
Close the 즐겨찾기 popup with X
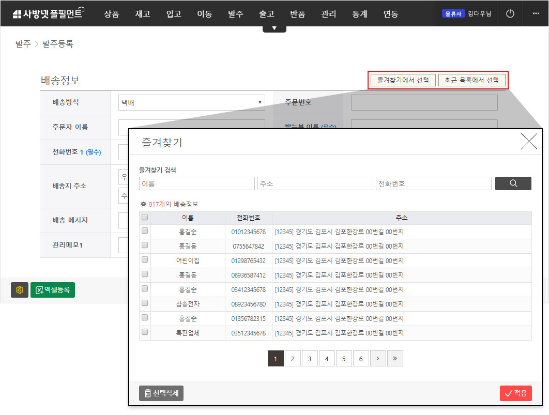(529, 142)
